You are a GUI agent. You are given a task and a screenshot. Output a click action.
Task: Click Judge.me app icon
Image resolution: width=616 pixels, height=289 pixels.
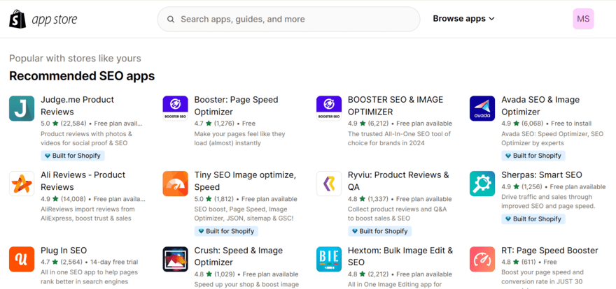pyautogui.click(x=22, y=108)
